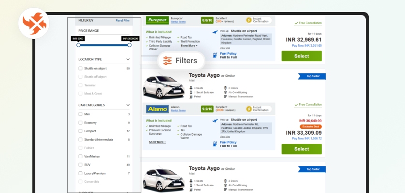Click the fuel pump icon in Alamo card
Screen dimensions: 405x193
click(215, 144)
